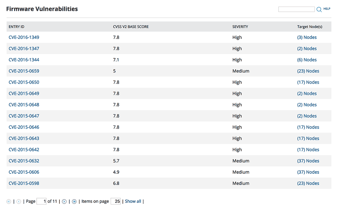The image size is (338, 211).
Task: Sort by ENTRY ID column header
Action: pos(17,27)
